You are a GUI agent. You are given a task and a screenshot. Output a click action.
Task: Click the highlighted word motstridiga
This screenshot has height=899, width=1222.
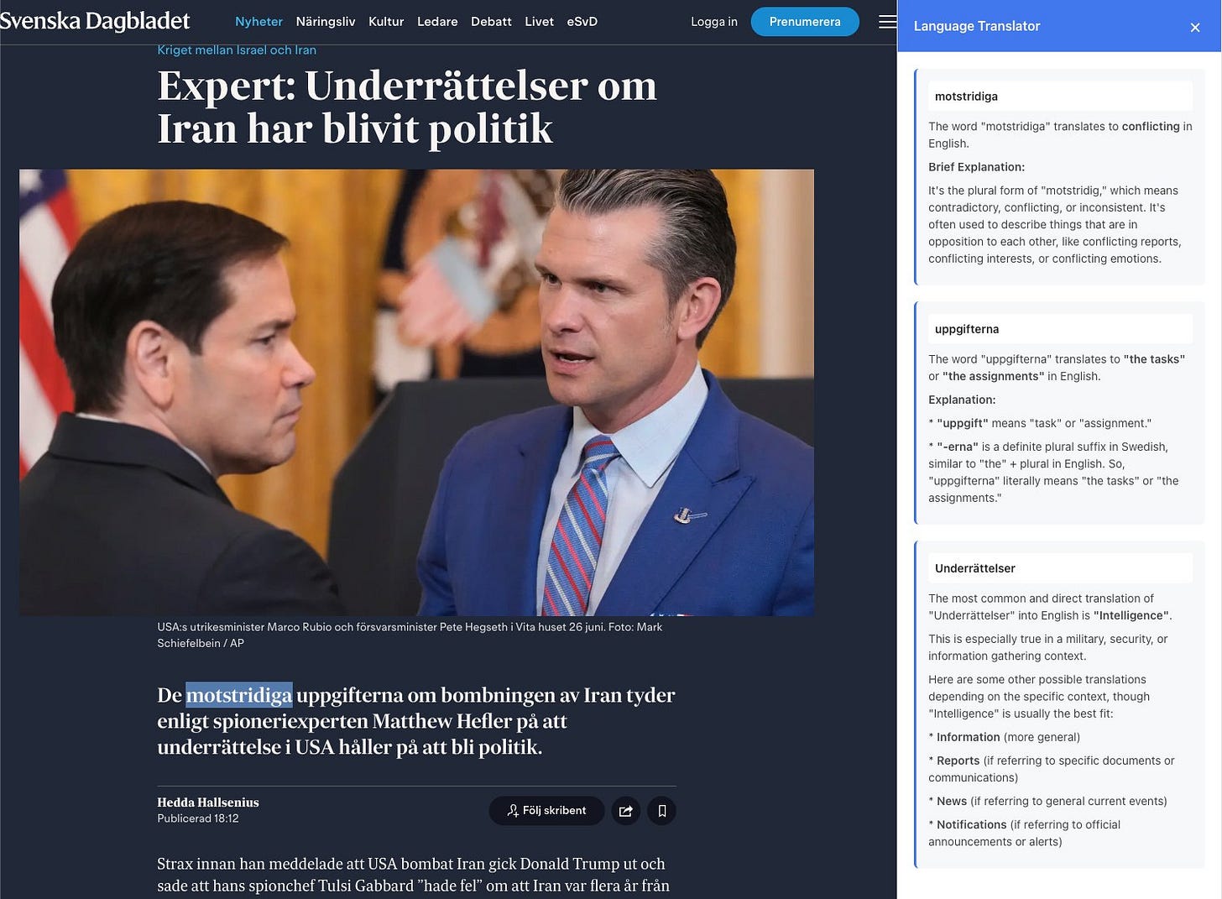239,695
